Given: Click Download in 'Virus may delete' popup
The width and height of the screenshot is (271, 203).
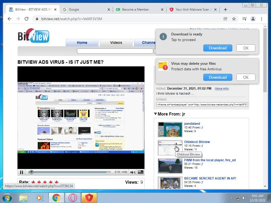Looking at the screenshot, I should [x=218, y=77].
